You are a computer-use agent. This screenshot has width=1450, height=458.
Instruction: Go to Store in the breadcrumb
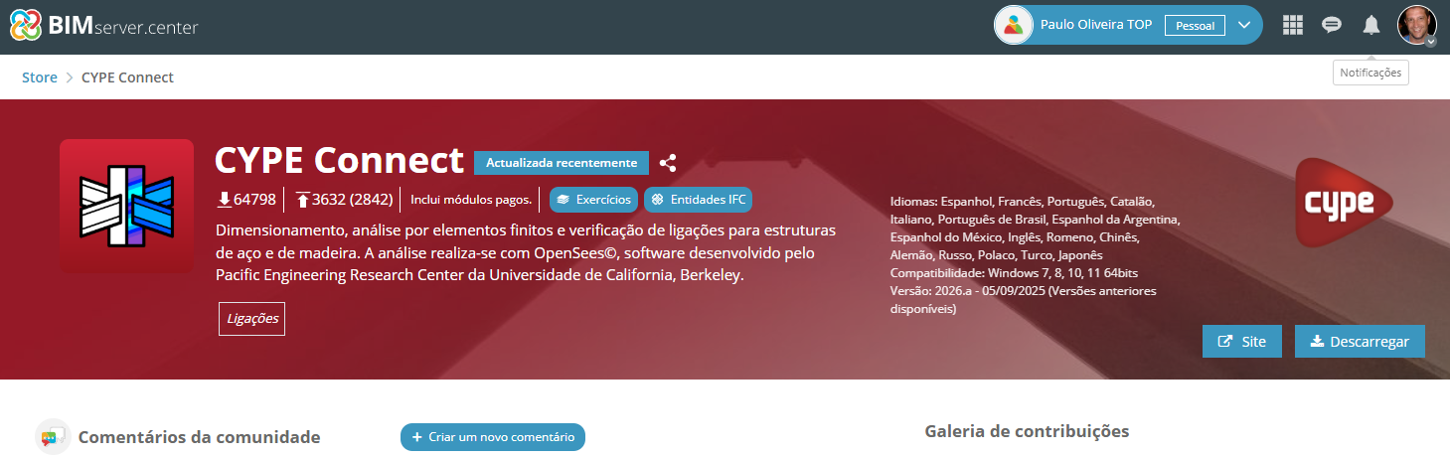40,77
